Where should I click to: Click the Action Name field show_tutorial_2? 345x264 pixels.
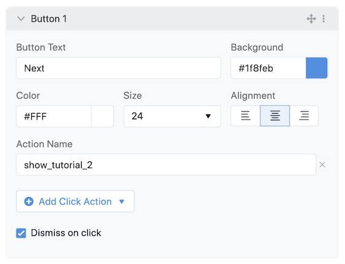click(x=166, y=165)
